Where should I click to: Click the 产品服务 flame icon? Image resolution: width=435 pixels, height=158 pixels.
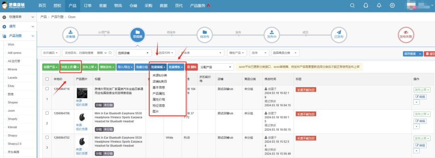click(208, 6)
